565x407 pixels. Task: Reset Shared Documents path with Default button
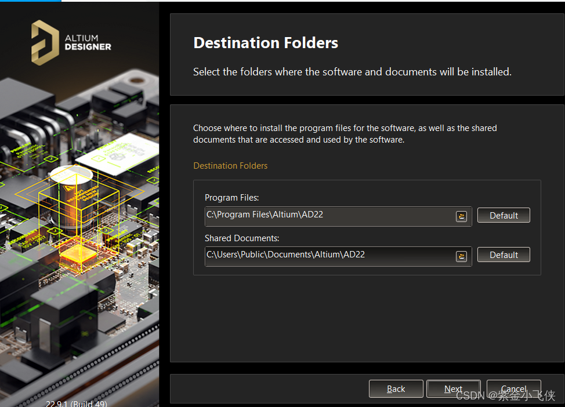(x=504, y=255)
